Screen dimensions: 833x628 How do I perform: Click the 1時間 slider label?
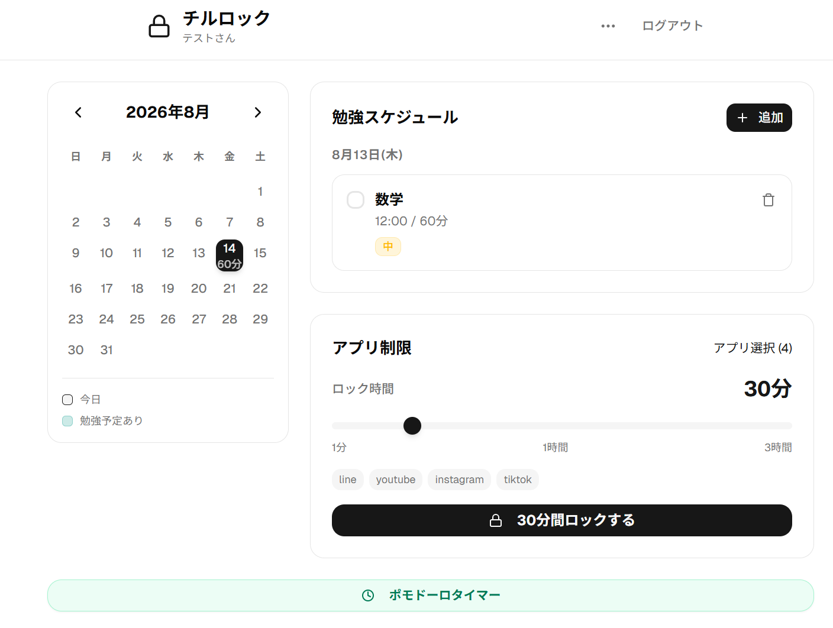pos(555,448)
